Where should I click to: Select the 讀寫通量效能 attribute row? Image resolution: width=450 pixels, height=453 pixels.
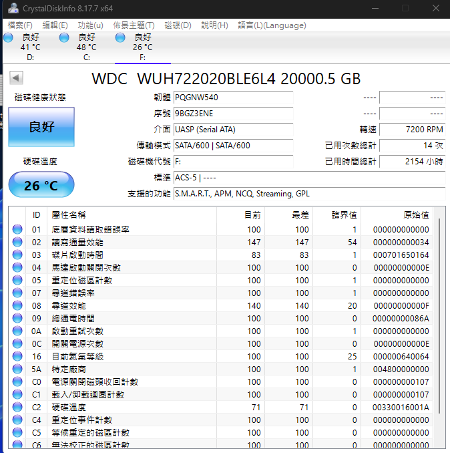tap(221, 242)
